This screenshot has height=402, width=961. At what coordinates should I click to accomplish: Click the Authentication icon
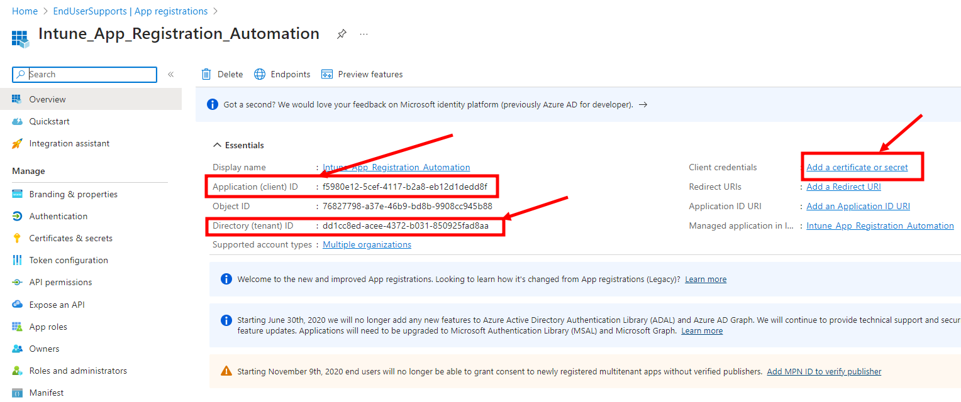pyautogui.click(x=17, y=216)
